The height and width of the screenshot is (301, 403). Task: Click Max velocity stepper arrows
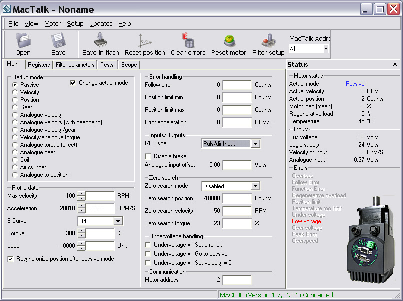point(81,196)
